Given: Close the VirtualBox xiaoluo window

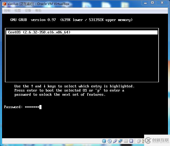Looking at the screenshot, I should pyautogui.click(x=162, y=3).
